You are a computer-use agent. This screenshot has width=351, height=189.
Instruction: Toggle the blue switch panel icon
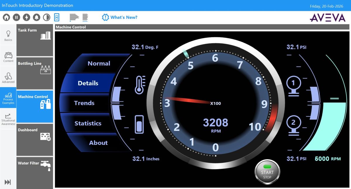click(x=57, y=18)
